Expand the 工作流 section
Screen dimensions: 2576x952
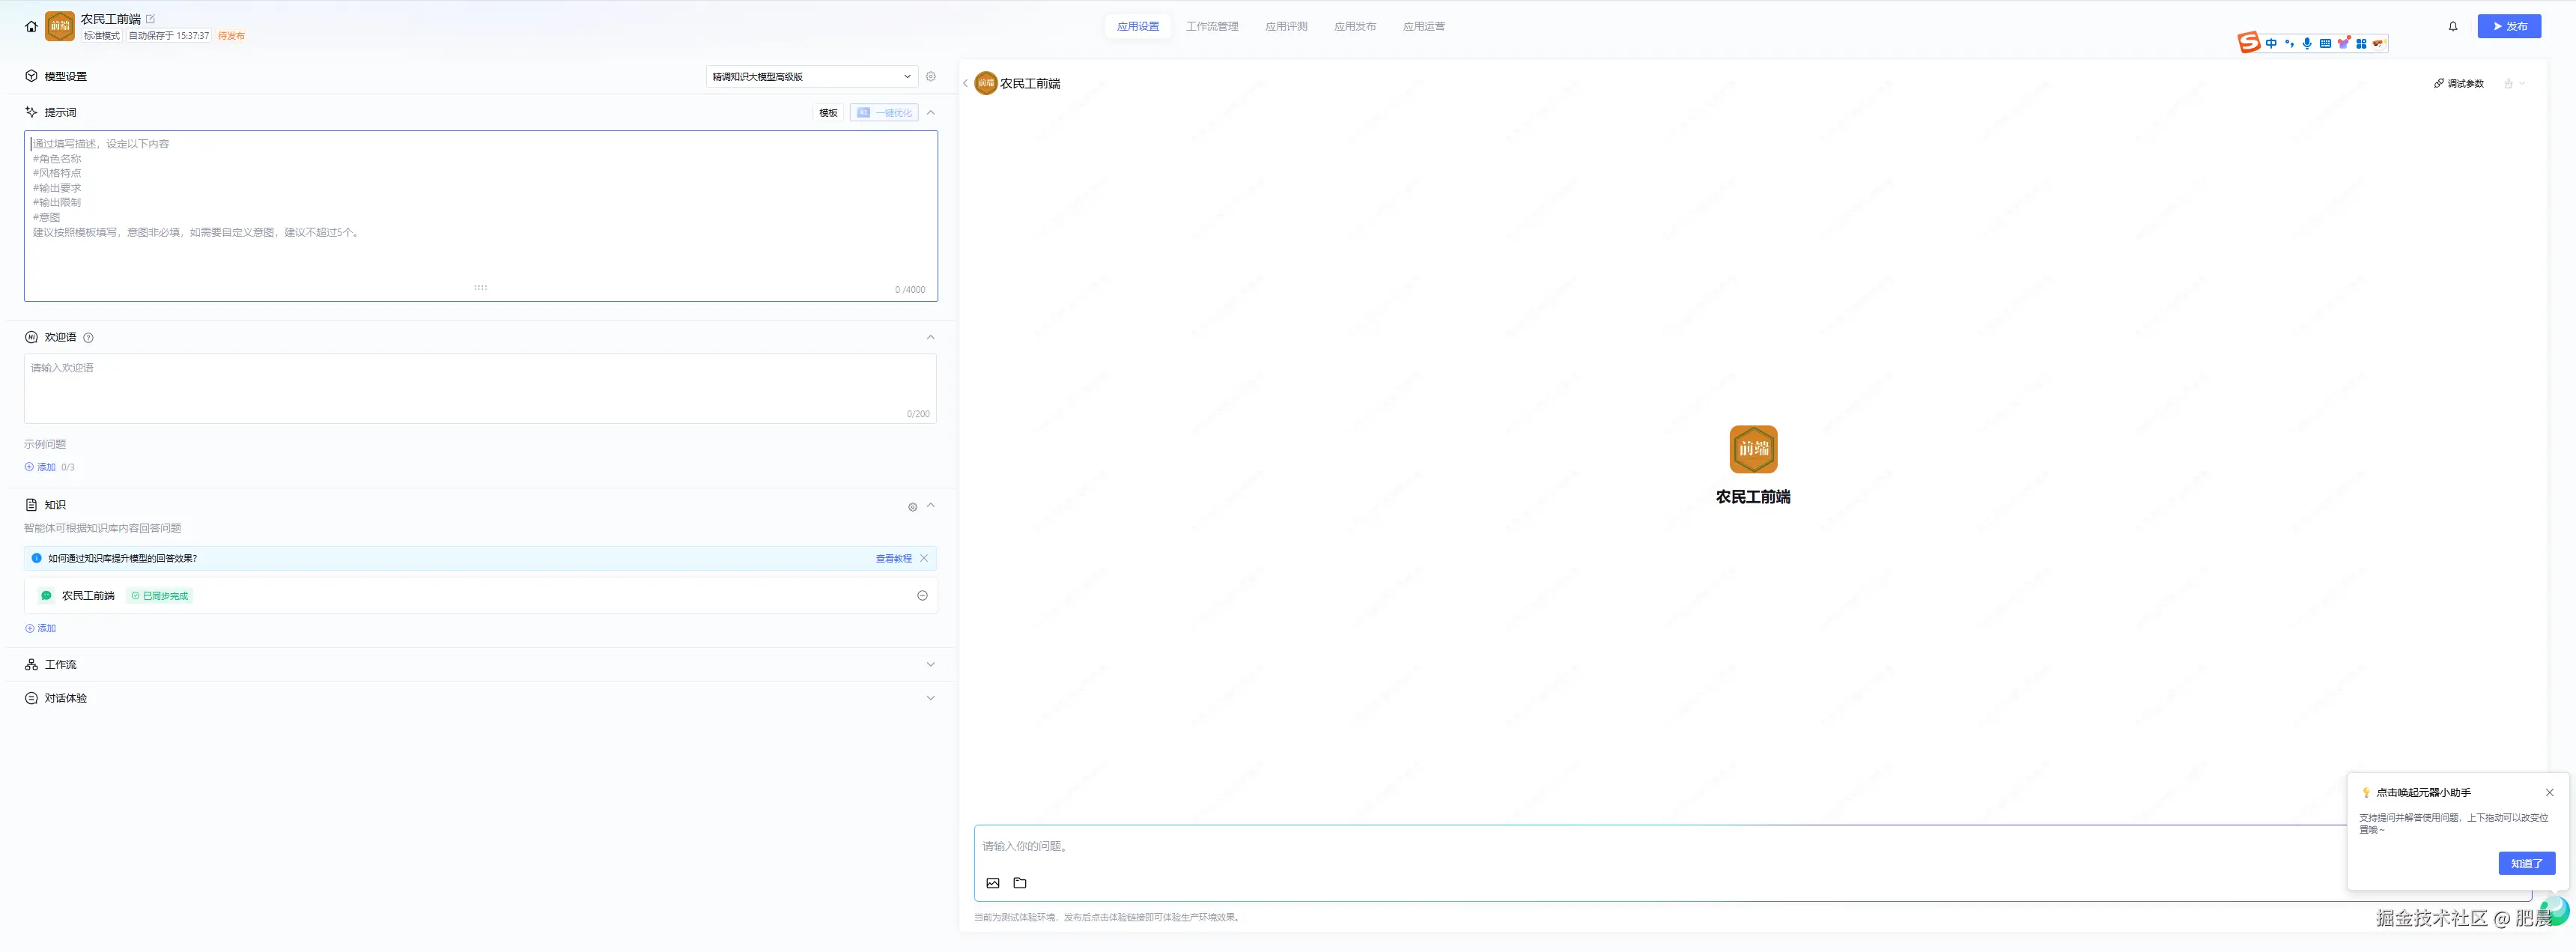click(x=930, y=665)
